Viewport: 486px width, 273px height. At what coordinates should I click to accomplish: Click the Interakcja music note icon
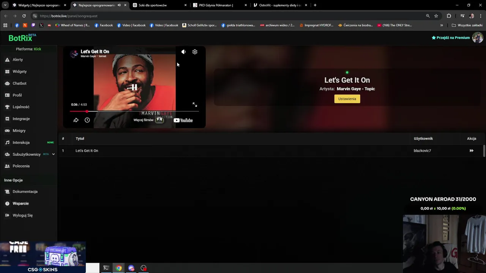click(x=7, y=143)
